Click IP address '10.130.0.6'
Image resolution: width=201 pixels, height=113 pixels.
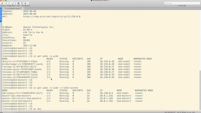point(106,93)
